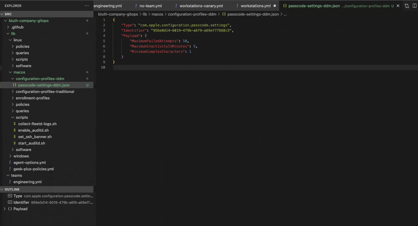The height and width of the screenshot is (226, 418).
Task: Collapse the configuration-profiles-ddm folder
Action: pyautogui.click(x=13, y=79)
